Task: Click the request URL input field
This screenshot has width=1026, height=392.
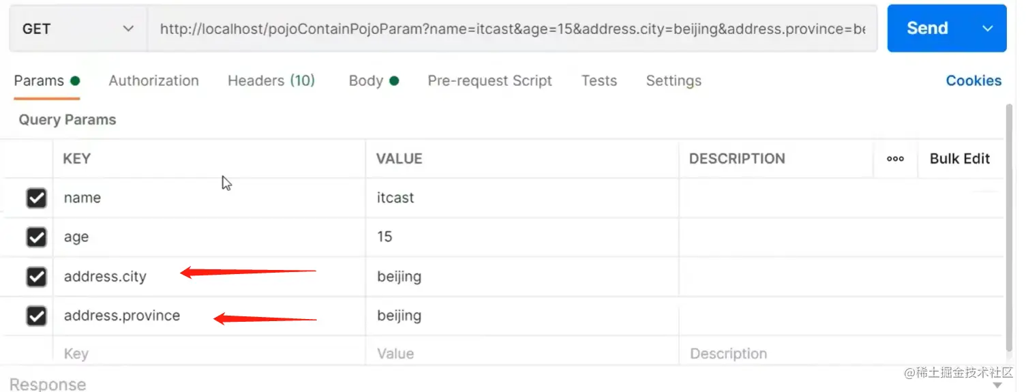Action: (511, 29)
